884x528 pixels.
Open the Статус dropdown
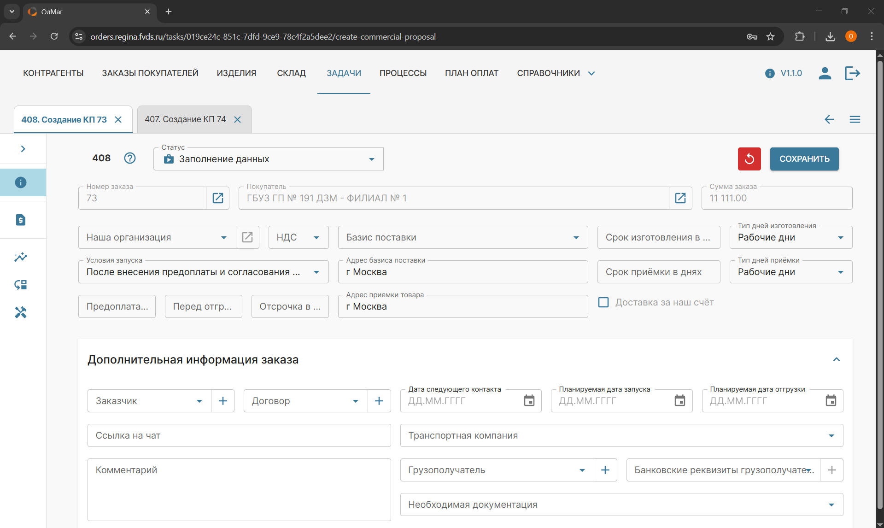pyautogui.click(x=269, y=159)
